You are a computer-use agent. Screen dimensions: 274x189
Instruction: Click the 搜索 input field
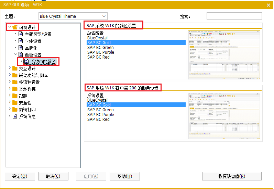pos(234,16)
